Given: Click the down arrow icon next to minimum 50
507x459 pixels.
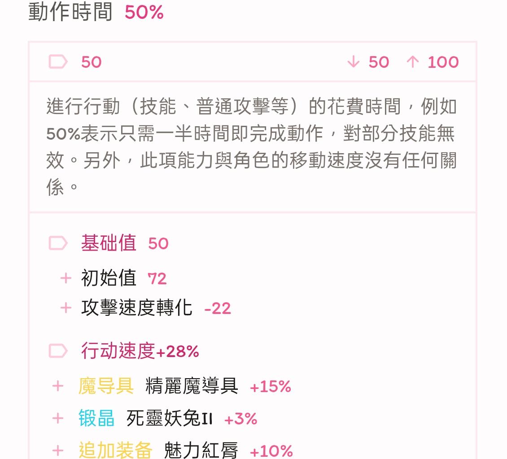Looking at the screenshot, I should pos(354,62).
